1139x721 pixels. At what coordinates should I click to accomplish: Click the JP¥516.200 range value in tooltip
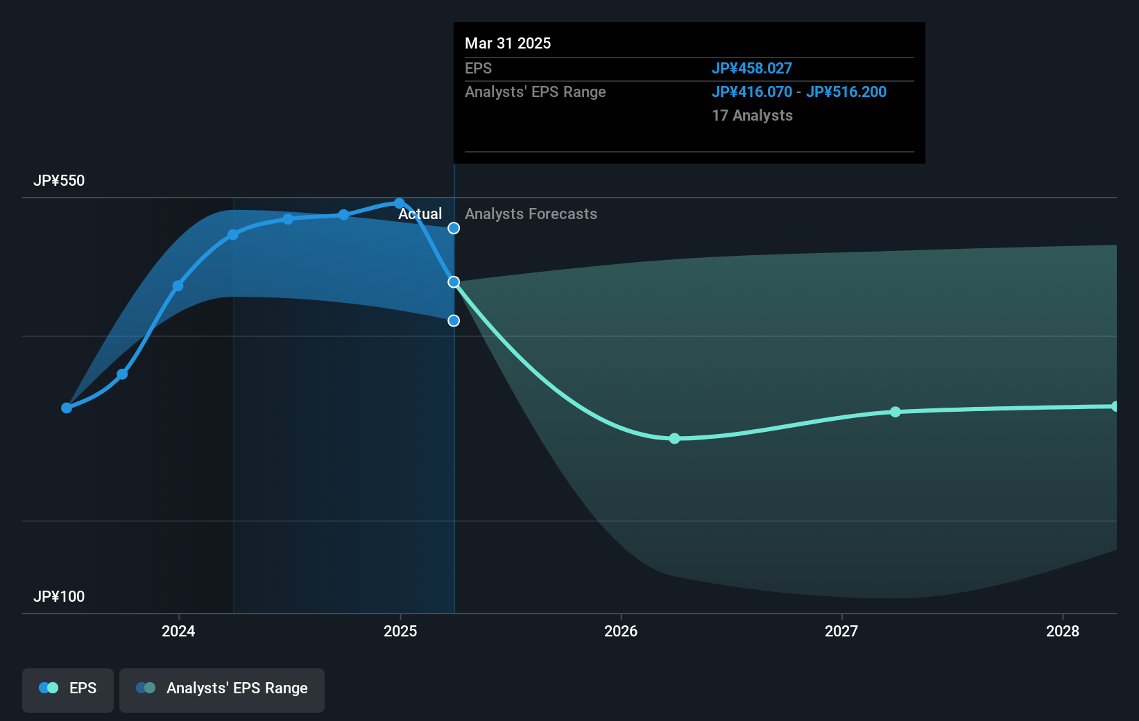pyautogui.click(x=846, y=92)
